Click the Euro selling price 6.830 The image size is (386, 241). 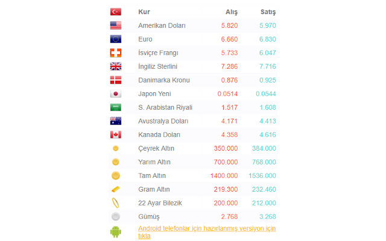click(267, 39)
